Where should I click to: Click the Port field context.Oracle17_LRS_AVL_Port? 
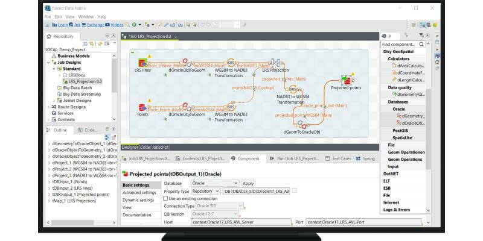pyautogui.click(x=363, y=222)
